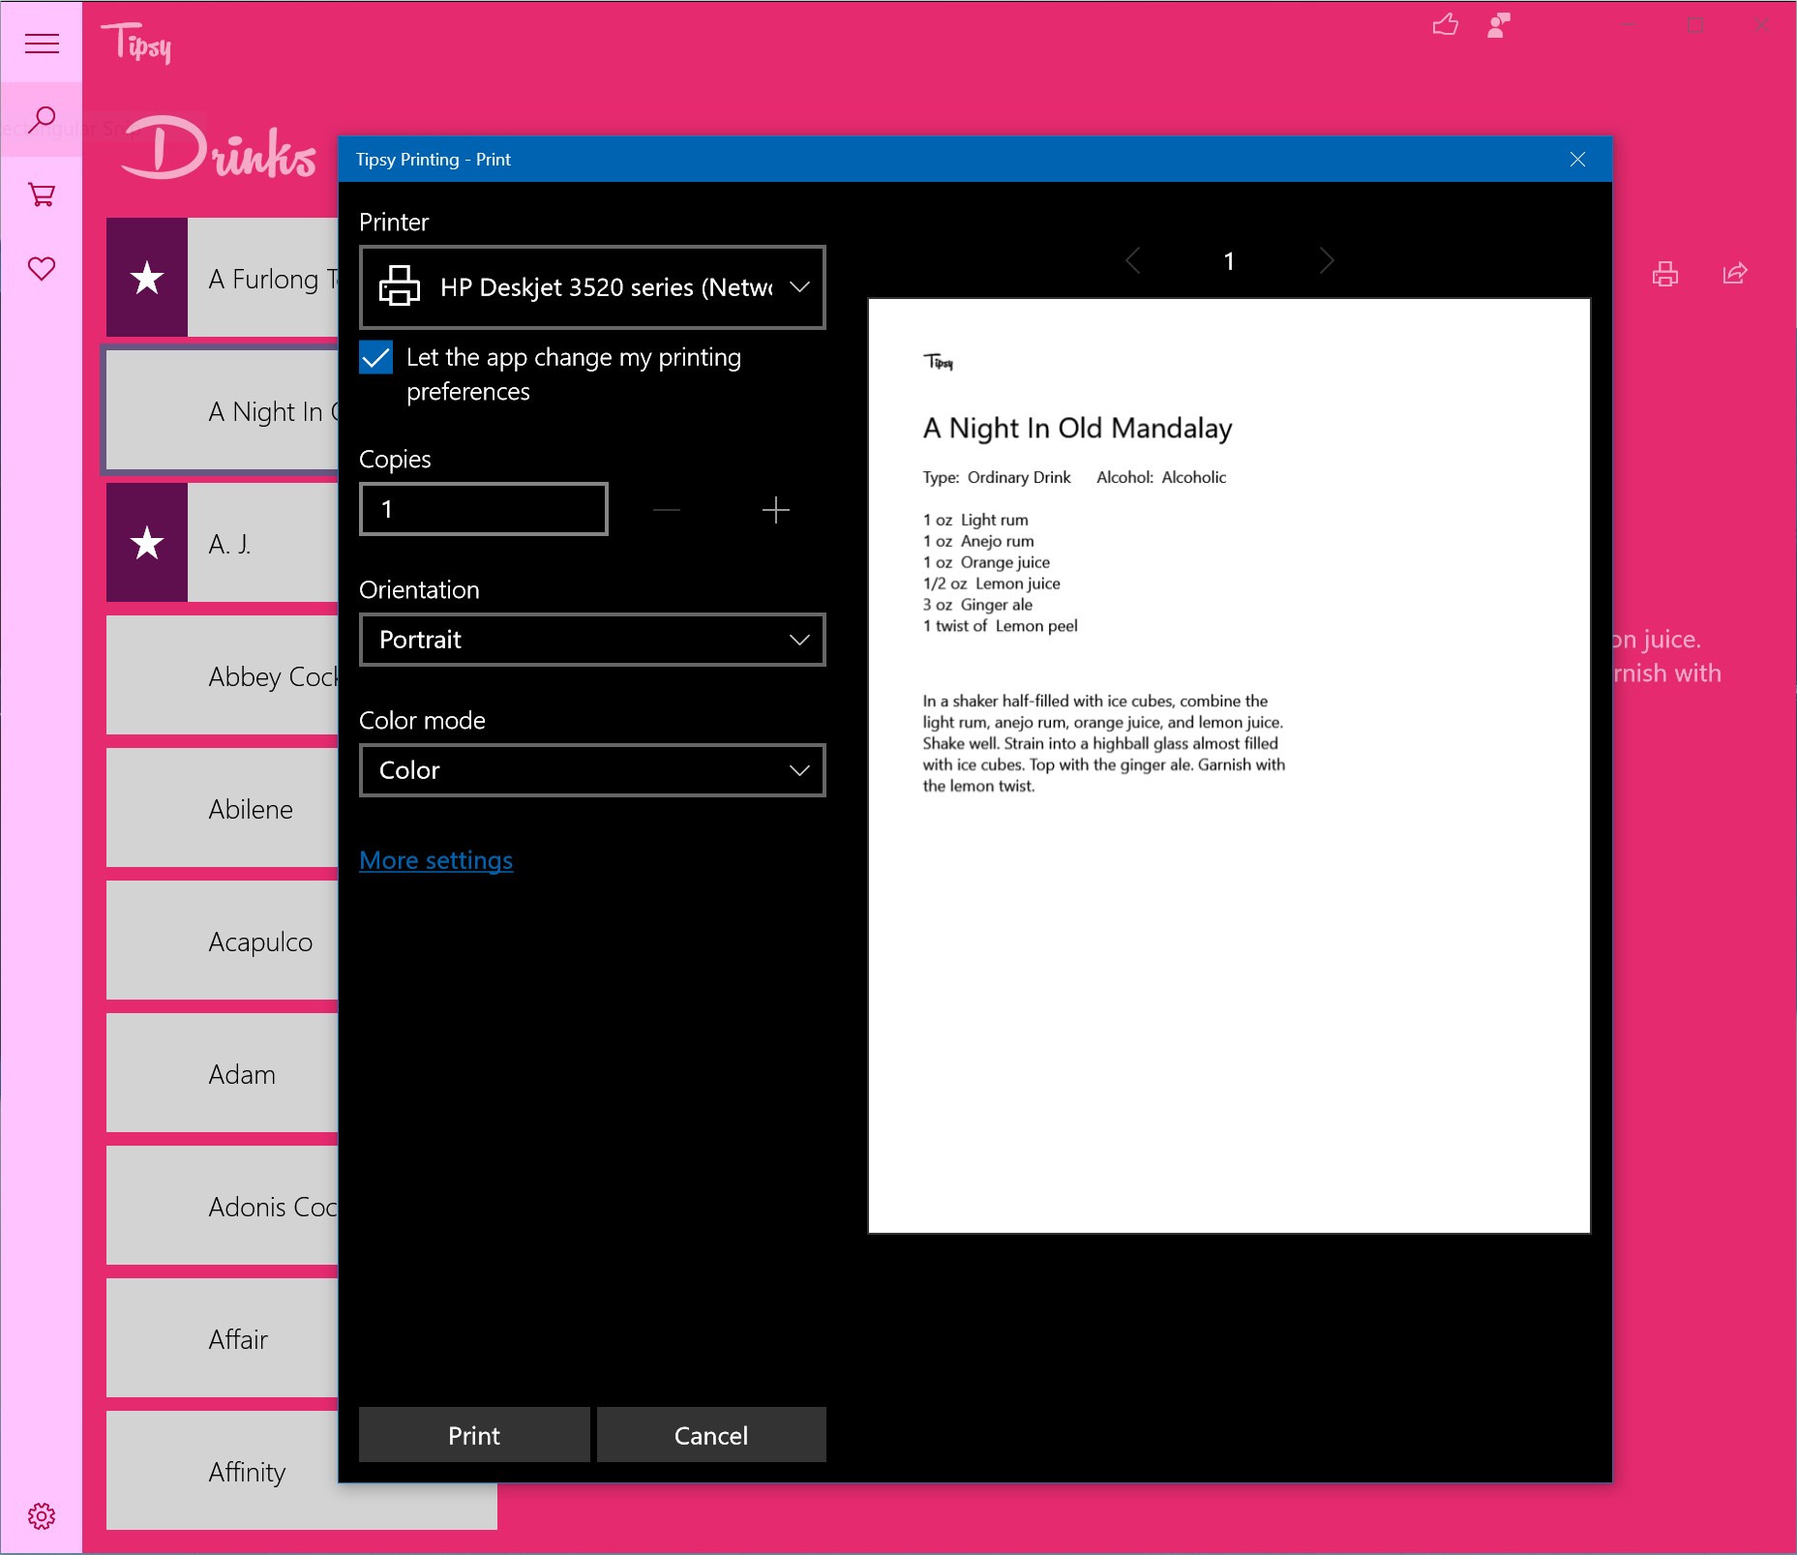Click the print preview page
Viewport: 1797px width, 1555px height.
pos(1229,766)
